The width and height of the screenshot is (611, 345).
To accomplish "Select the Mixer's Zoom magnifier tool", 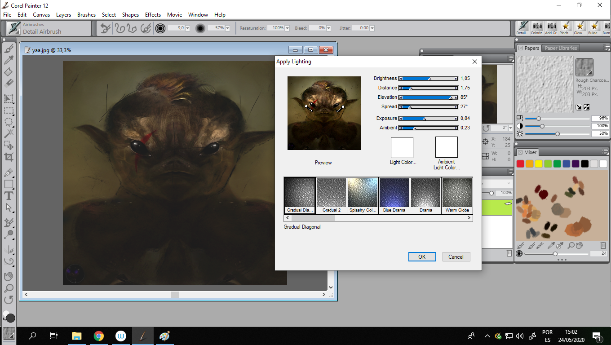I will click(571, 245).
